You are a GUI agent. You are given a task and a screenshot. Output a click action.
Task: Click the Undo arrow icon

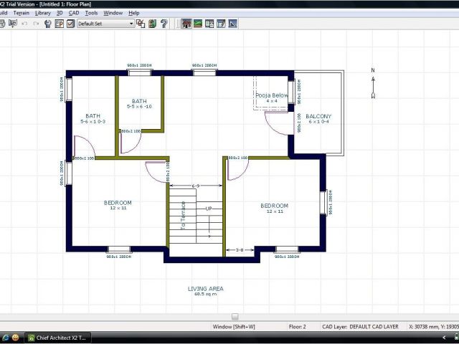pyautogui.click(x=25, y=24)
